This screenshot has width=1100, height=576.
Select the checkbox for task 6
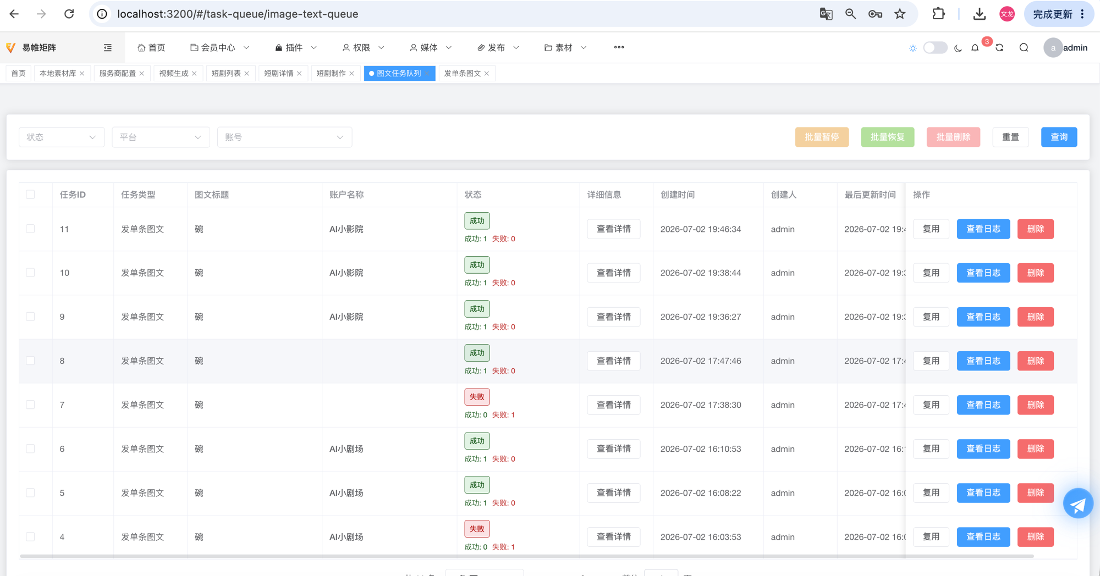[x=30, y=448]
